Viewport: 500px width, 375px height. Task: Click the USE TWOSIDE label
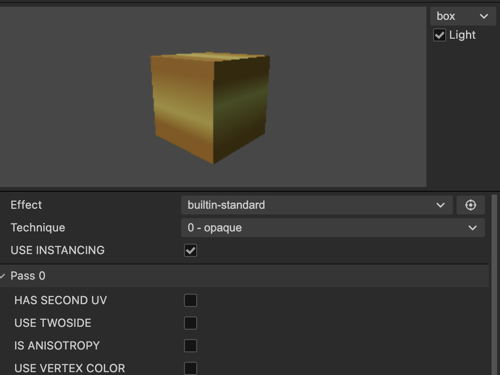coord(53,323)
